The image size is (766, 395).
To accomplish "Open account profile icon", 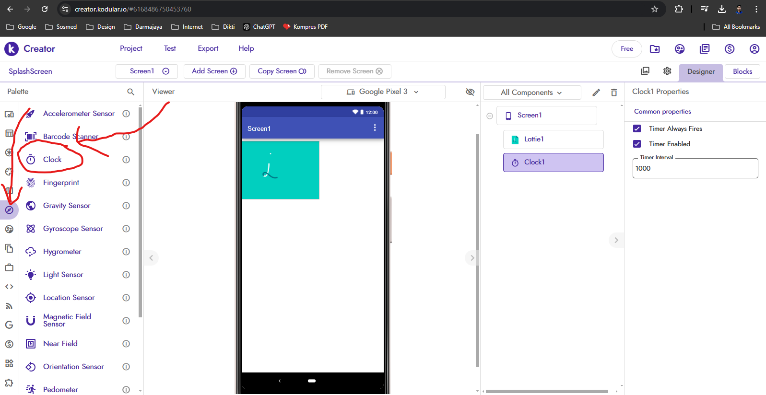I will tap(754, 49).
